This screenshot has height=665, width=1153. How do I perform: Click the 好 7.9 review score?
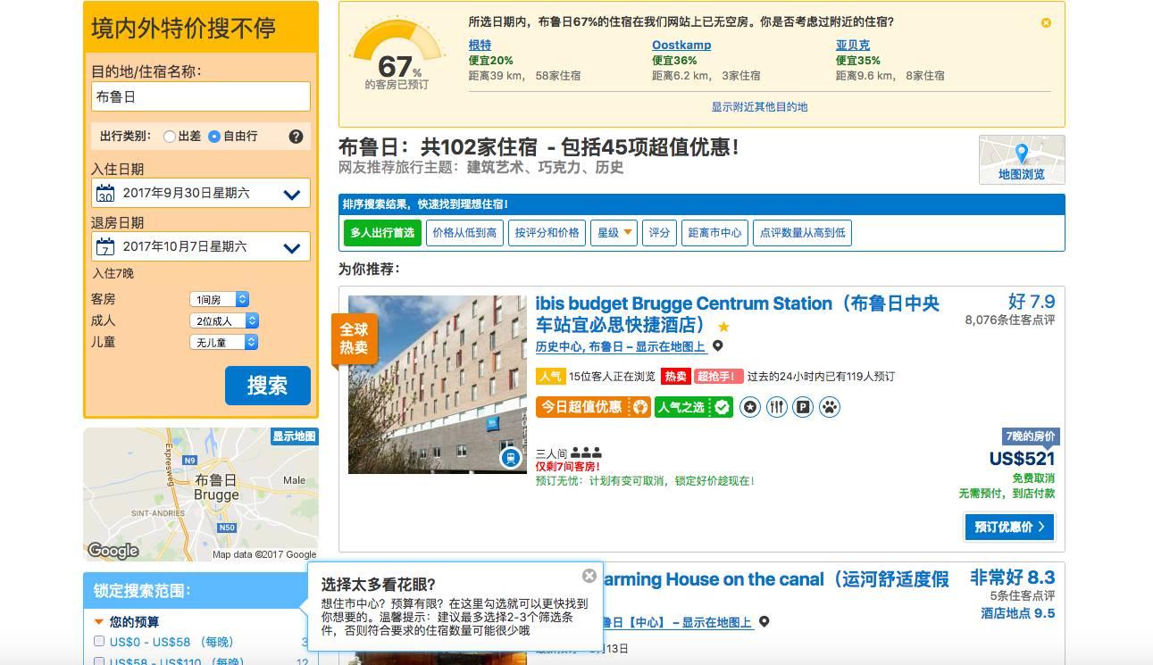(1032, 302)
